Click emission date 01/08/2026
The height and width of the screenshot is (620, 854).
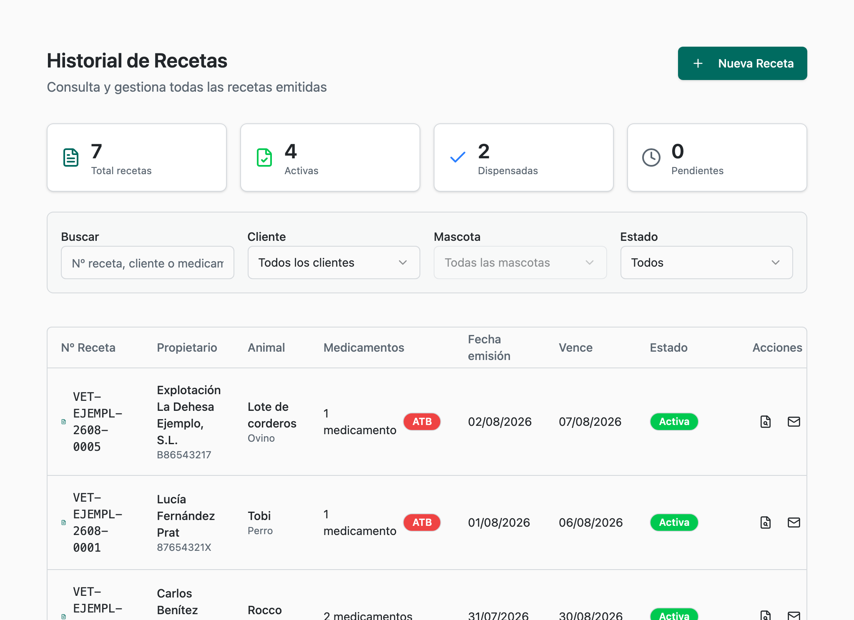coord(499,522)
